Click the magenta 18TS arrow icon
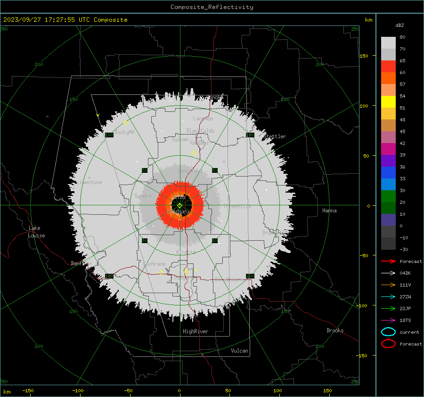The height and width of the screenshot is (397, 424). coord(388,321)
